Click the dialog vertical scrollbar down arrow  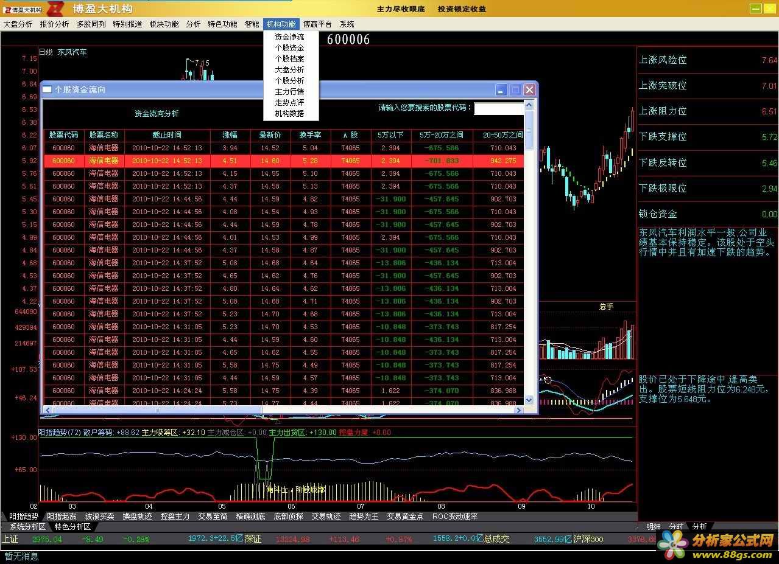pos(529,400)
